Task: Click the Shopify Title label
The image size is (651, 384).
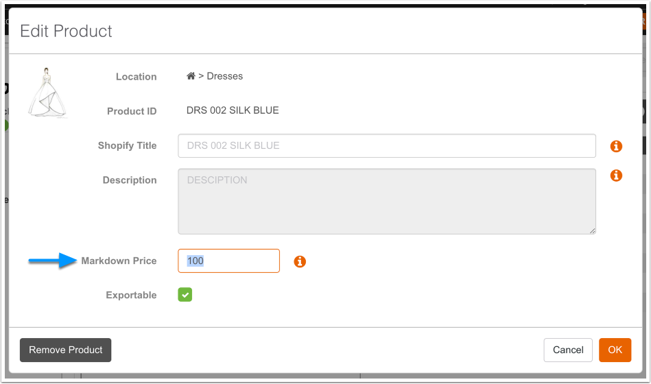Action: tap(127, 145)
